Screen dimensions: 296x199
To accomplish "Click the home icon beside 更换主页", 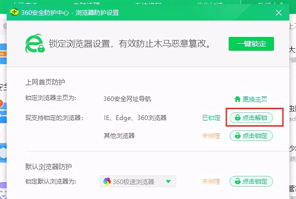I will click(237, 99).
